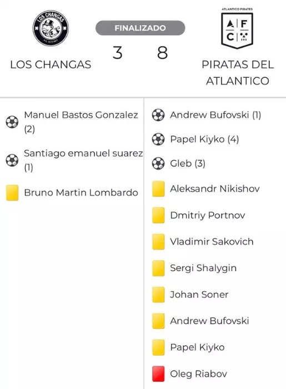Select Papel Kiyko in the yellow card list

pyautogui.click(x=197, y=347)
